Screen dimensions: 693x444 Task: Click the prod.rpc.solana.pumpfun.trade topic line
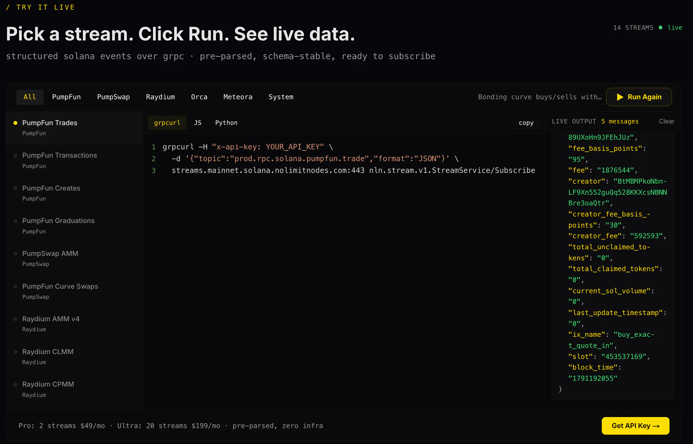[315, 159]
